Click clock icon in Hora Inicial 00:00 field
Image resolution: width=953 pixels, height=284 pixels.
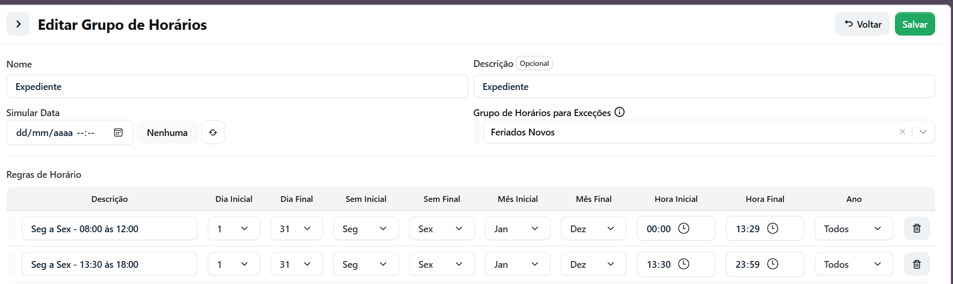pos(683,229)
